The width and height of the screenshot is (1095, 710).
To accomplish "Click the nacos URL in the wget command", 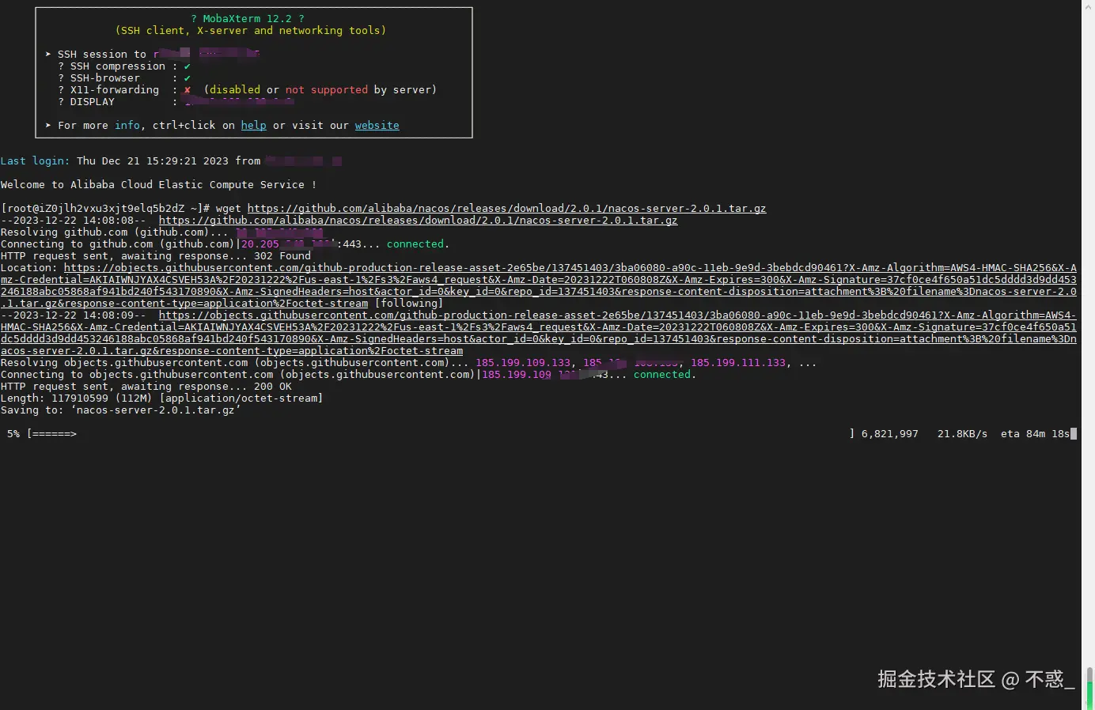I will 506,209.
